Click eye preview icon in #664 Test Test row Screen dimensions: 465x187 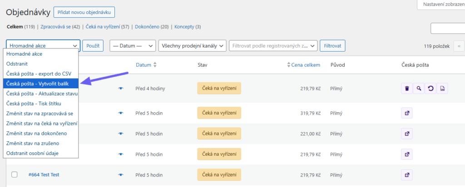tap(120, 175)
